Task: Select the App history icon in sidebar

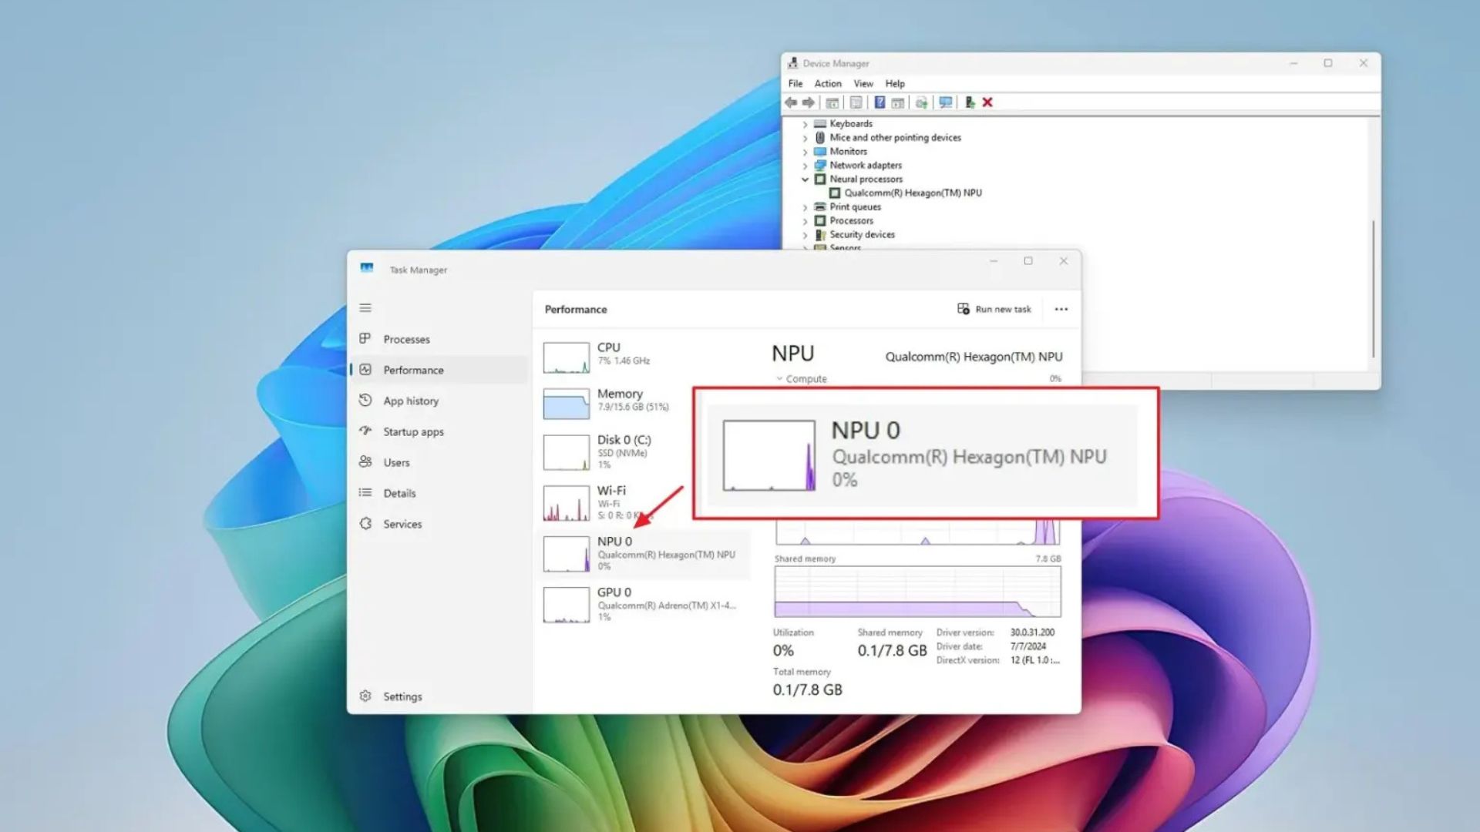Action: click(365, 401)
